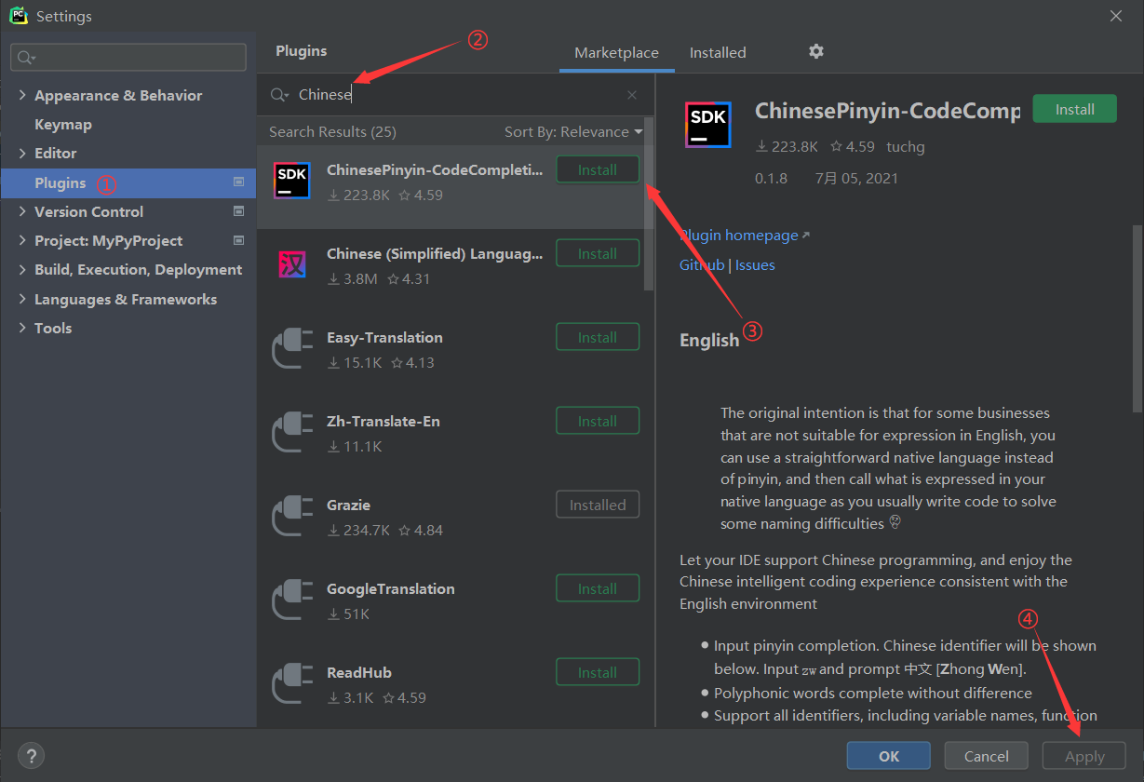Install Chinese (Simplified) Language Pack
Viewport: 1144px width, 782px height.
tap(598, 253)
